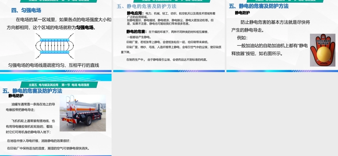
Task: Click the line beginning 印染厂里，棉纱、毛线
Action: 174,47
